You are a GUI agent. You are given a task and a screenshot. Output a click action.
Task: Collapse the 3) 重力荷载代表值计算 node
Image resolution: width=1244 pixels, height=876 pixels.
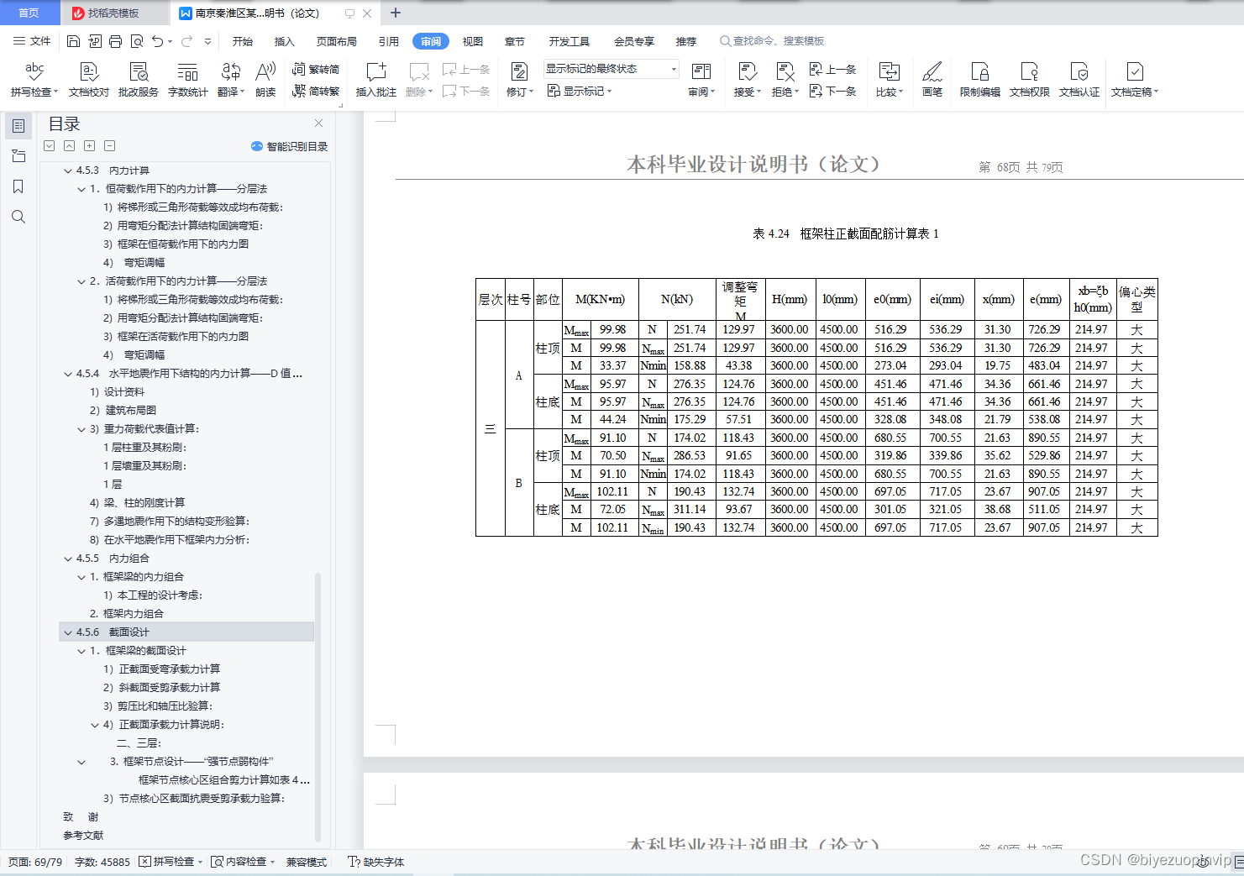pyautogui.click(x=81, y=429)
